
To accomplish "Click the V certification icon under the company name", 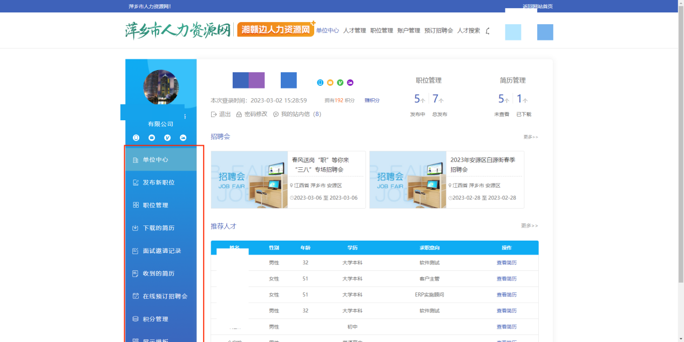I will [x=167, y=138].
